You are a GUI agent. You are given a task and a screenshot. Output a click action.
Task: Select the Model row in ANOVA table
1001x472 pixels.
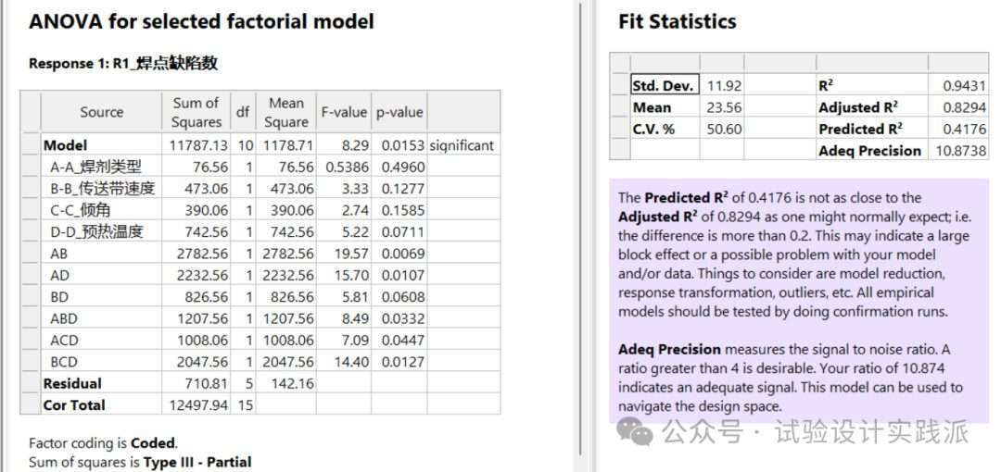(65, 145)
